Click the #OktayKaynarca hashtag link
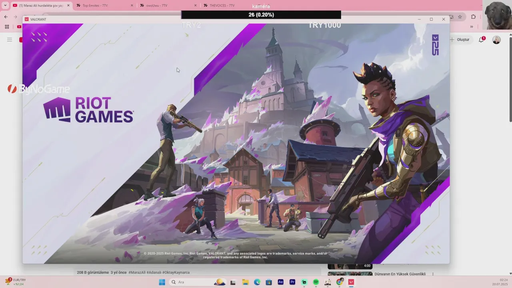This screenshot has height=288, width=512. coord(176,272)
